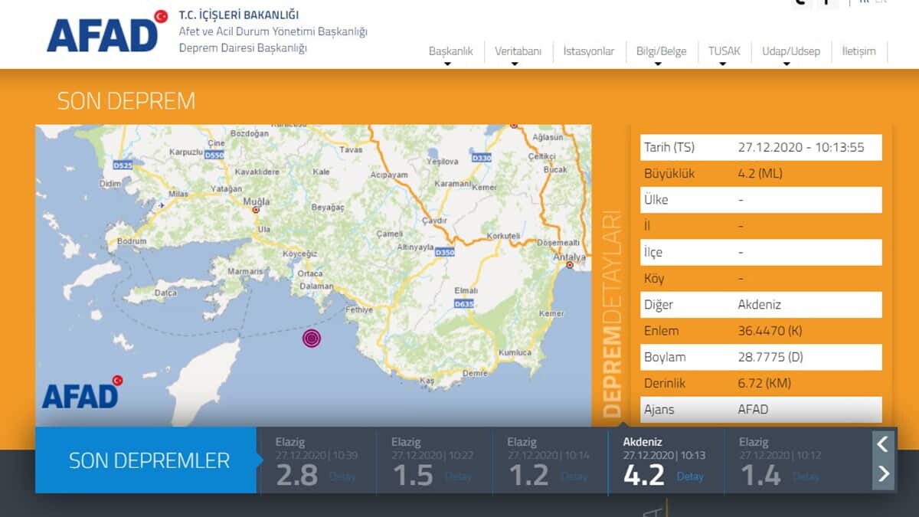
Task: Click the airport icon near Milas
Action: click(x=161, y=205)
